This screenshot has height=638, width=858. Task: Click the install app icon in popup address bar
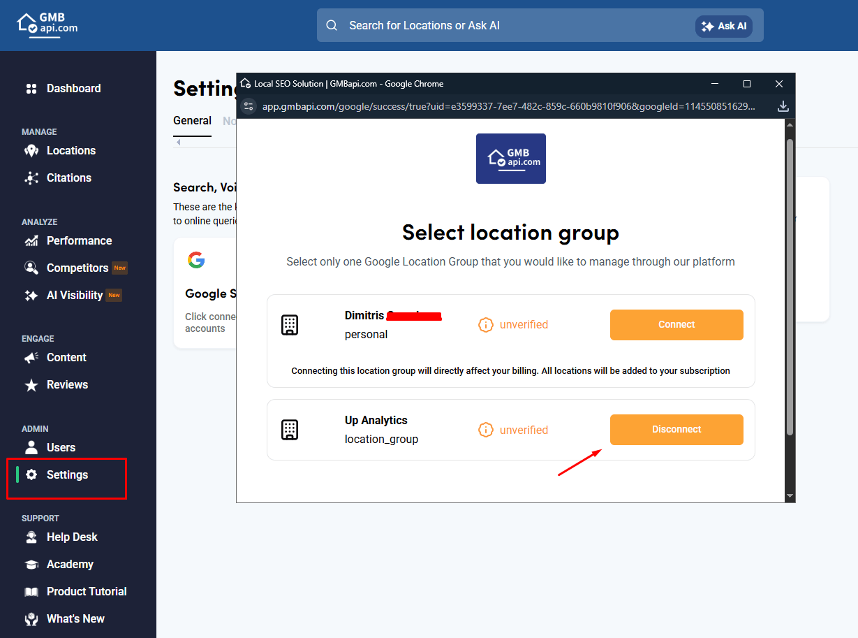783,106
